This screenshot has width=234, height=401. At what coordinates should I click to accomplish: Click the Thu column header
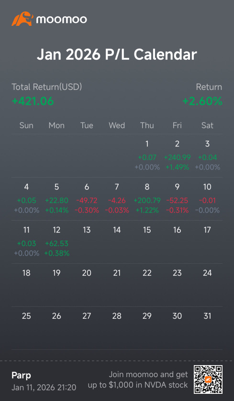pyautogui.click(x=147, y=125)
